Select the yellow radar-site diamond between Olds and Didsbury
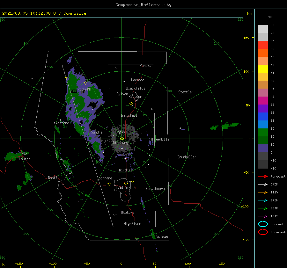The height and width of the screenshot is (268, 287). [x=122, y=139]
